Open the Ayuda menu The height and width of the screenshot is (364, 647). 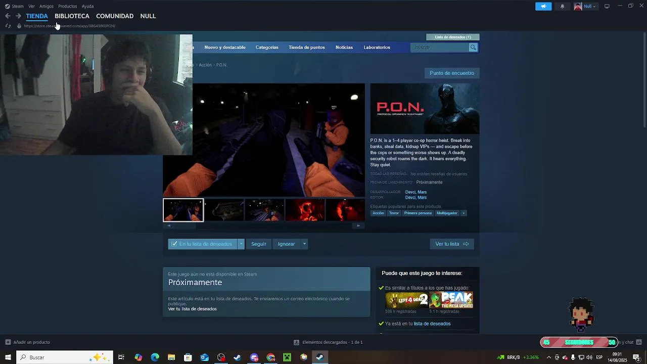click(x=88, y=6)
